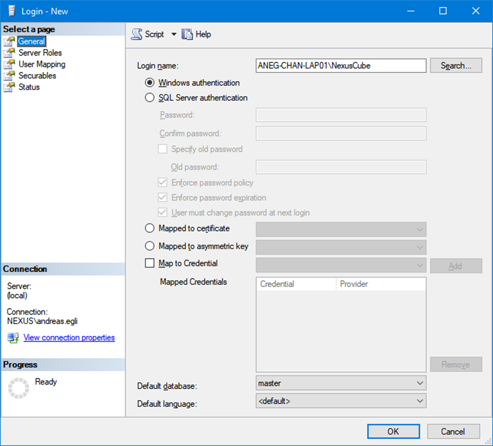Click the User Mapping page icon
The image size is (493, 446).
point(9,65)
